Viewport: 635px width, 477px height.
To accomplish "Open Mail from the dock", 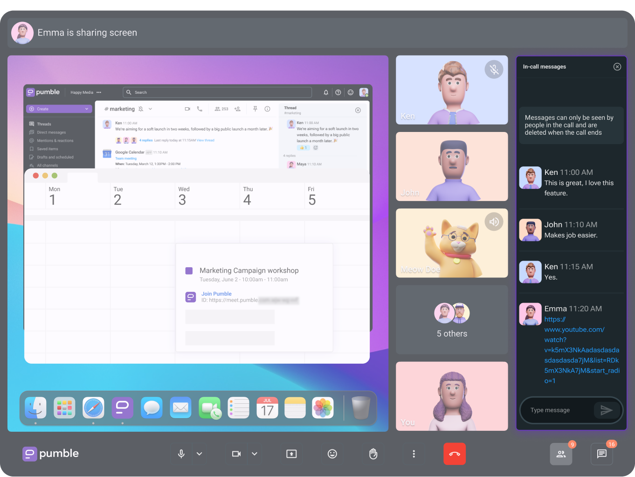I will point(180,408).
